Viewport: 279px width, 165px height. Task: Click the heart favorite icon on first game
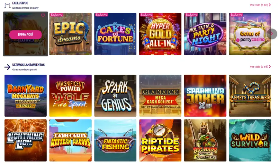tap(43, 15)
